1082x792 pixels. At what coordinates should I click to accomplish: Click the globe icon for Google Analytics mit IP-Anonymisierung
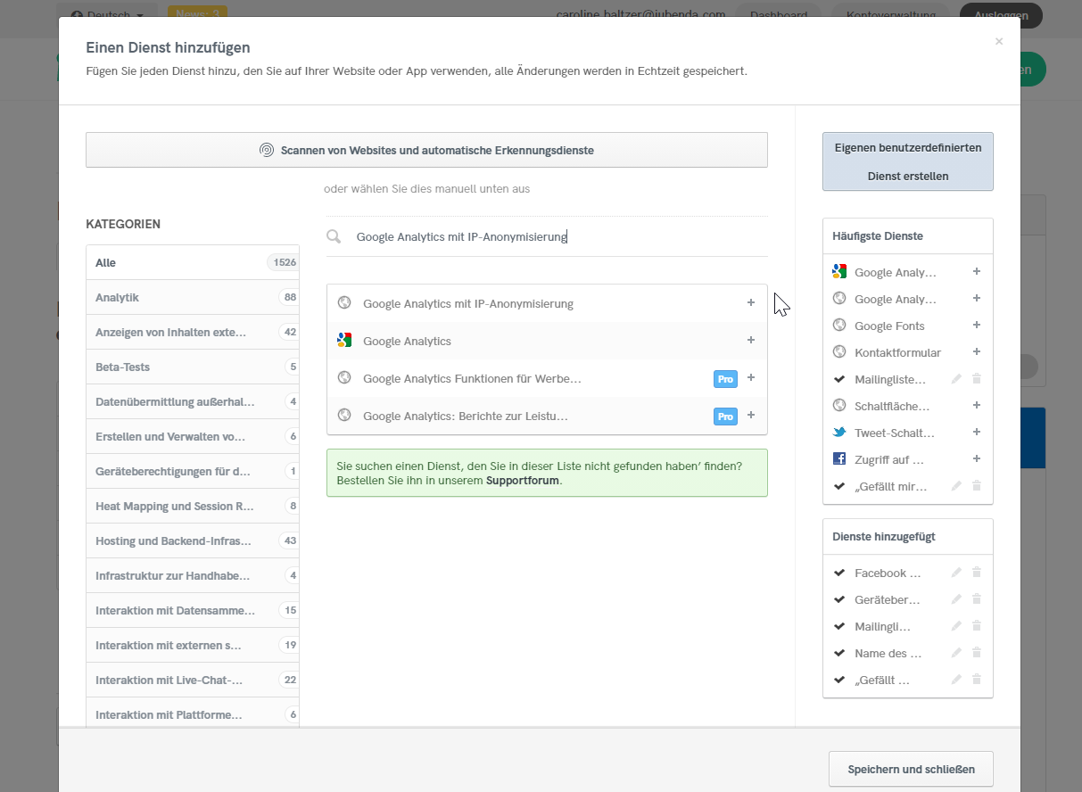(x=344, y=302)
